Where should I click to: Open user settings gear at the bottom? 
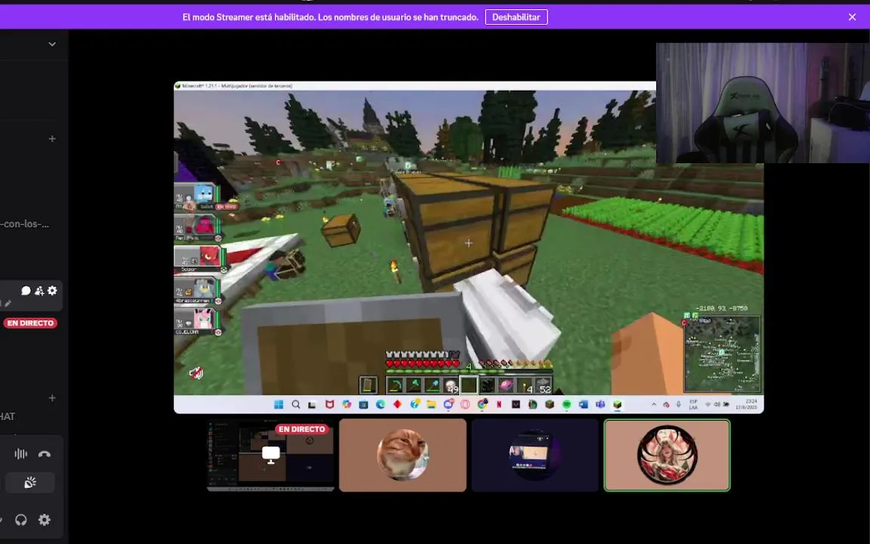[x=45, y=520]
